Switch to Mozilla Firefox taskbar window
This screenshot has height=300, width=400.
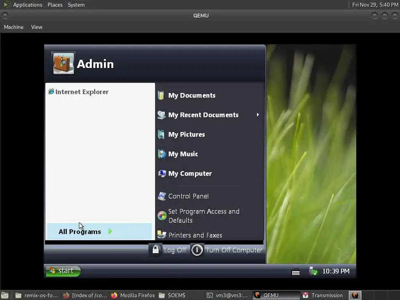click(133, 295)
